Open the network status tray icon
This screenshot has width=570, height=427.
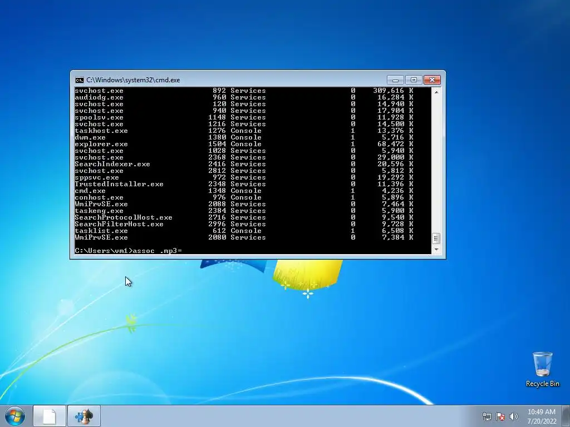[487, 416]
